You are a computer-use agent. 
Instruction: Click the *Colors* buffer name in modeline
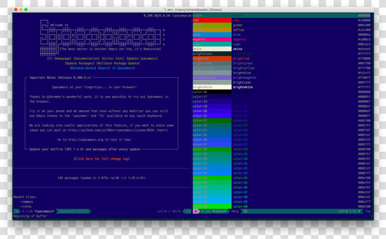coord(219,211)
